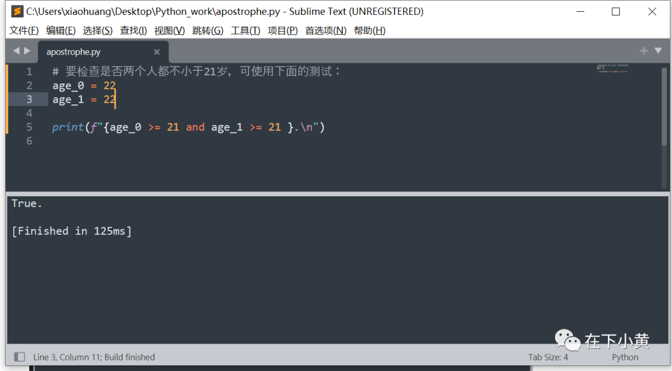Maximize the Sublime Text window
The image size is (672, 371).
point(616,12)
